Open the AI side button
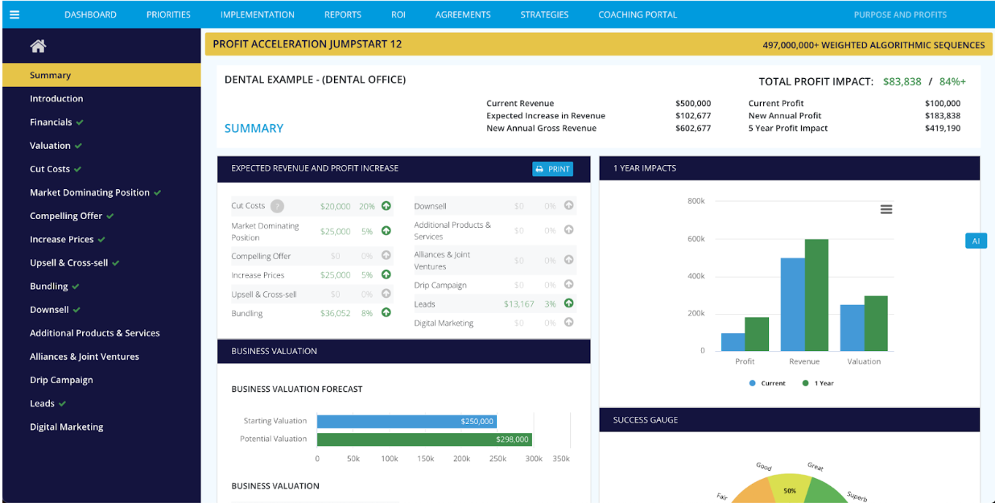Image resolution: width=995 pixels, height=503 pixels. coord(976,241)
